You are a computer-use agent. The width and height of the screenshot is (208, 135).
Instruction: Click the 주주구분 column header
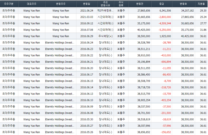pyautogui.click(x=9, y=4)
